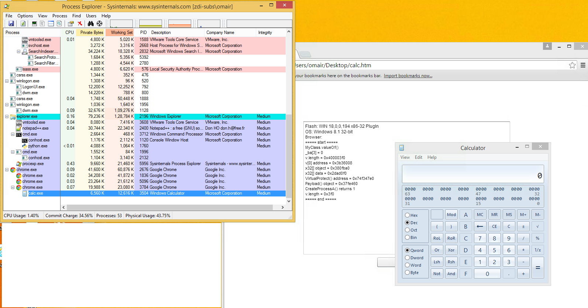This screenshot has height=308, width=588.
Task: Click the explorer.exe folder icon
Action: pos(13,116)
